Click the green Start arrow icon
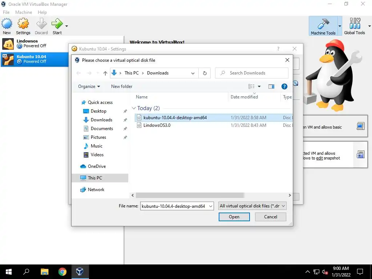The height and width of the screenshot is (279, 372). (57, 24)
